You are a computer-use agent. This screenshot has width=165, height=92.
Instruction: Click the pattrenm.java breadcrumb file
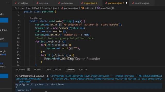coord(71,8)
